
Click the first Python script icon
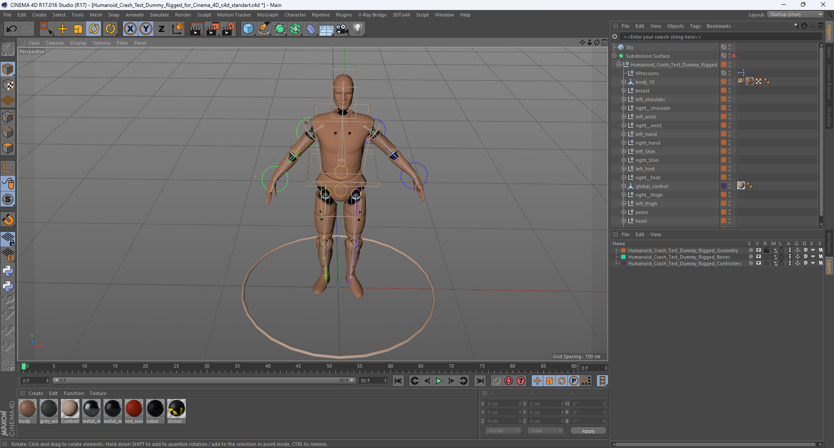click(x=8, y=271)
